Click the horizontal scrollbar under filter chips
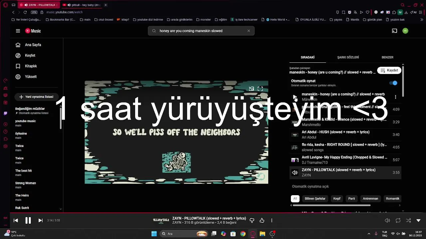Viewport: 426px width, 239px height. pyautogui.click(x=331, y=205)
